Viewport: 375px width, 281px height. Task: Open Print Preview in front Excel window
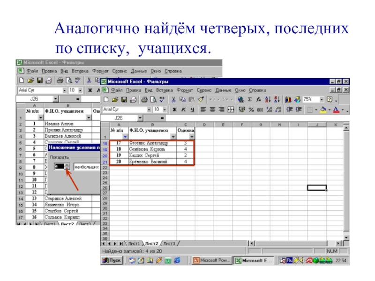[153, 99]
